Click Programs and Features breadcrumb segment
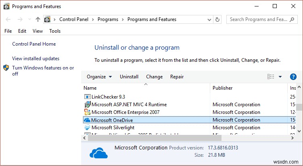 [x=152, y=19]
